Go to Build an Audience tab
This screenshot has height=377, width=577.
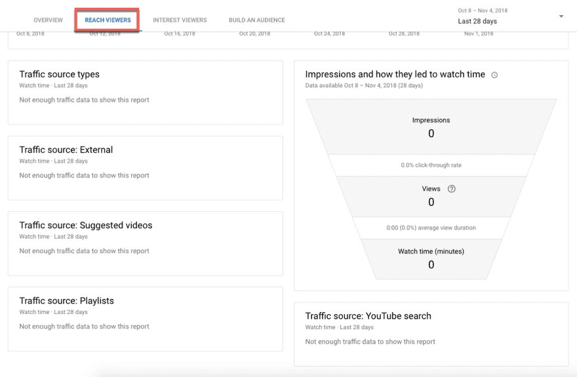[x=257, y=20]
